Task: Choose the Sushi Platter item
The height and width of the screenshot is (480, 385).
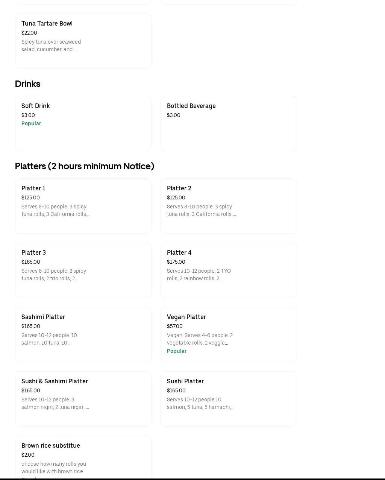Action: tap(229, 399)
